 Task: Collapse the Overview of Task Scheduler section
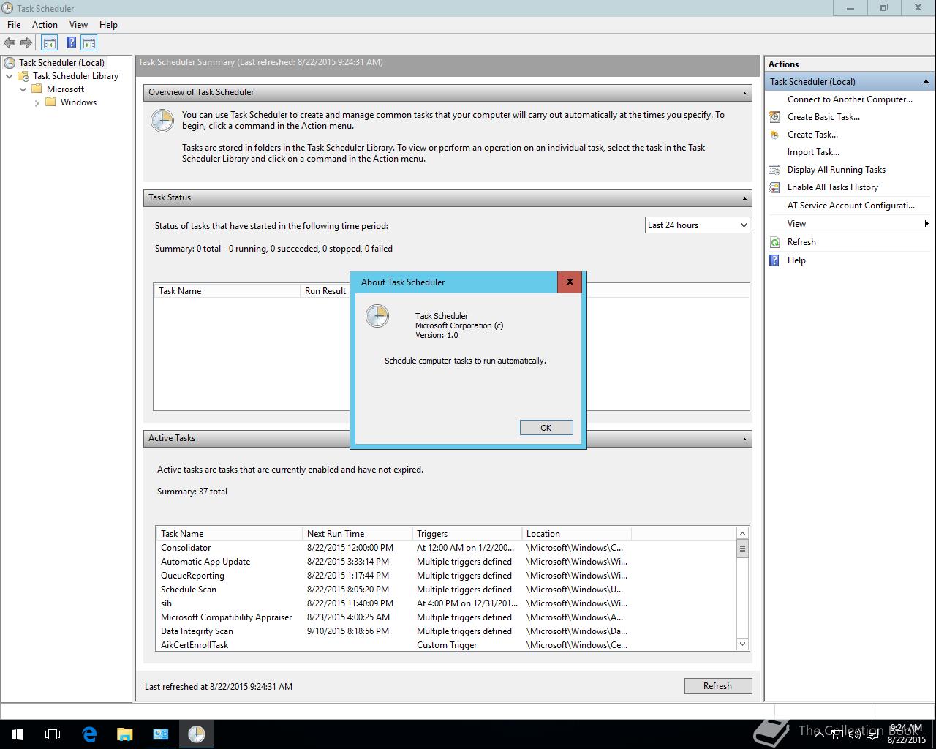pyautogui.click(x=744, y=93)
